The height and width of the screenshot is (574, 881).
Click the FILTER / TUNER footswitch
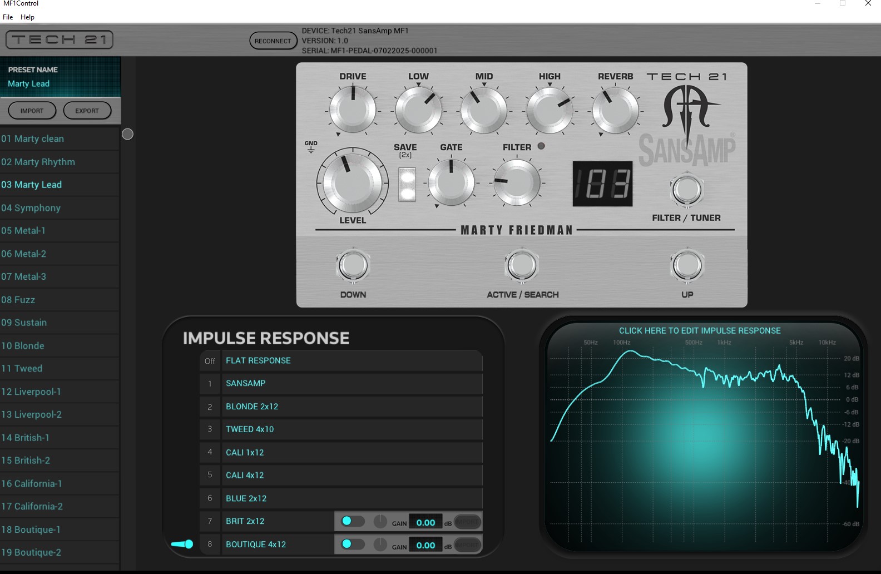tap(687, 190)
